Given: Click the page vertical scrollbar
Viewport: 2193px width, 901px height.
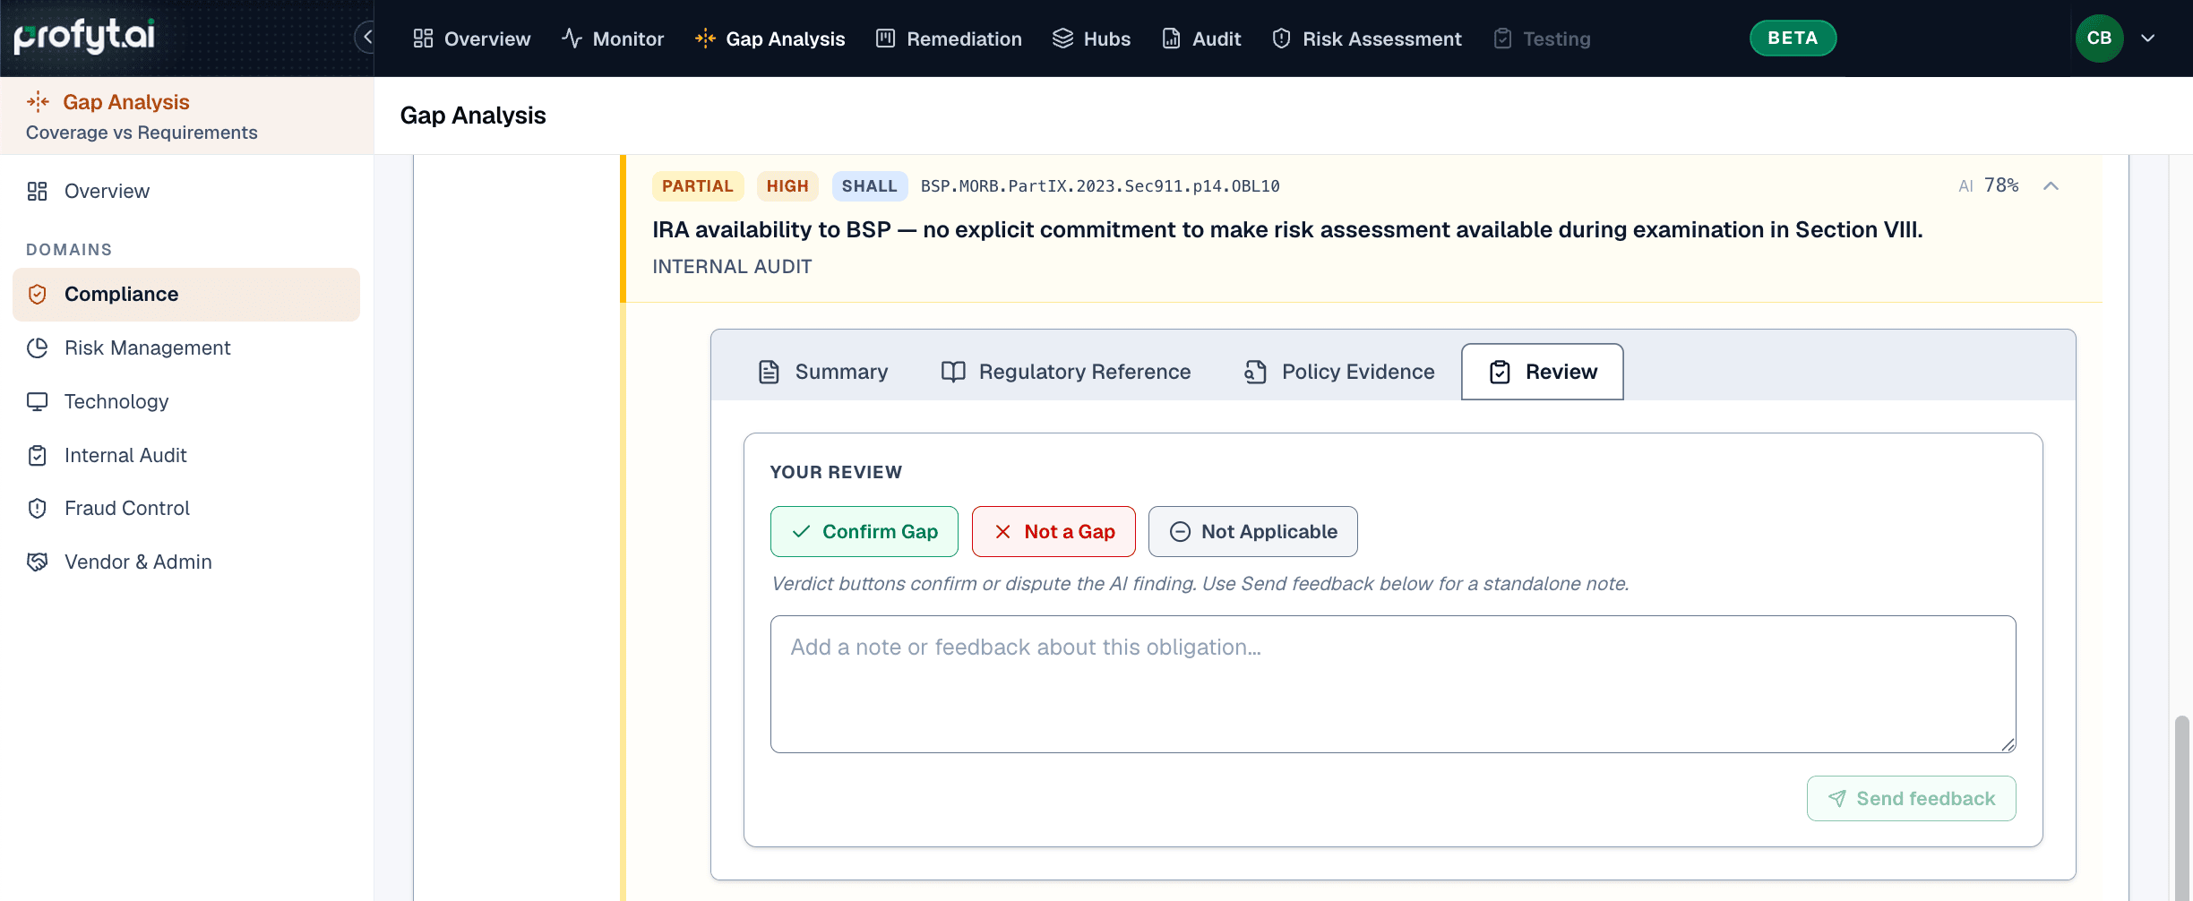Looking at the screenshot, I should pos(2182,806).
